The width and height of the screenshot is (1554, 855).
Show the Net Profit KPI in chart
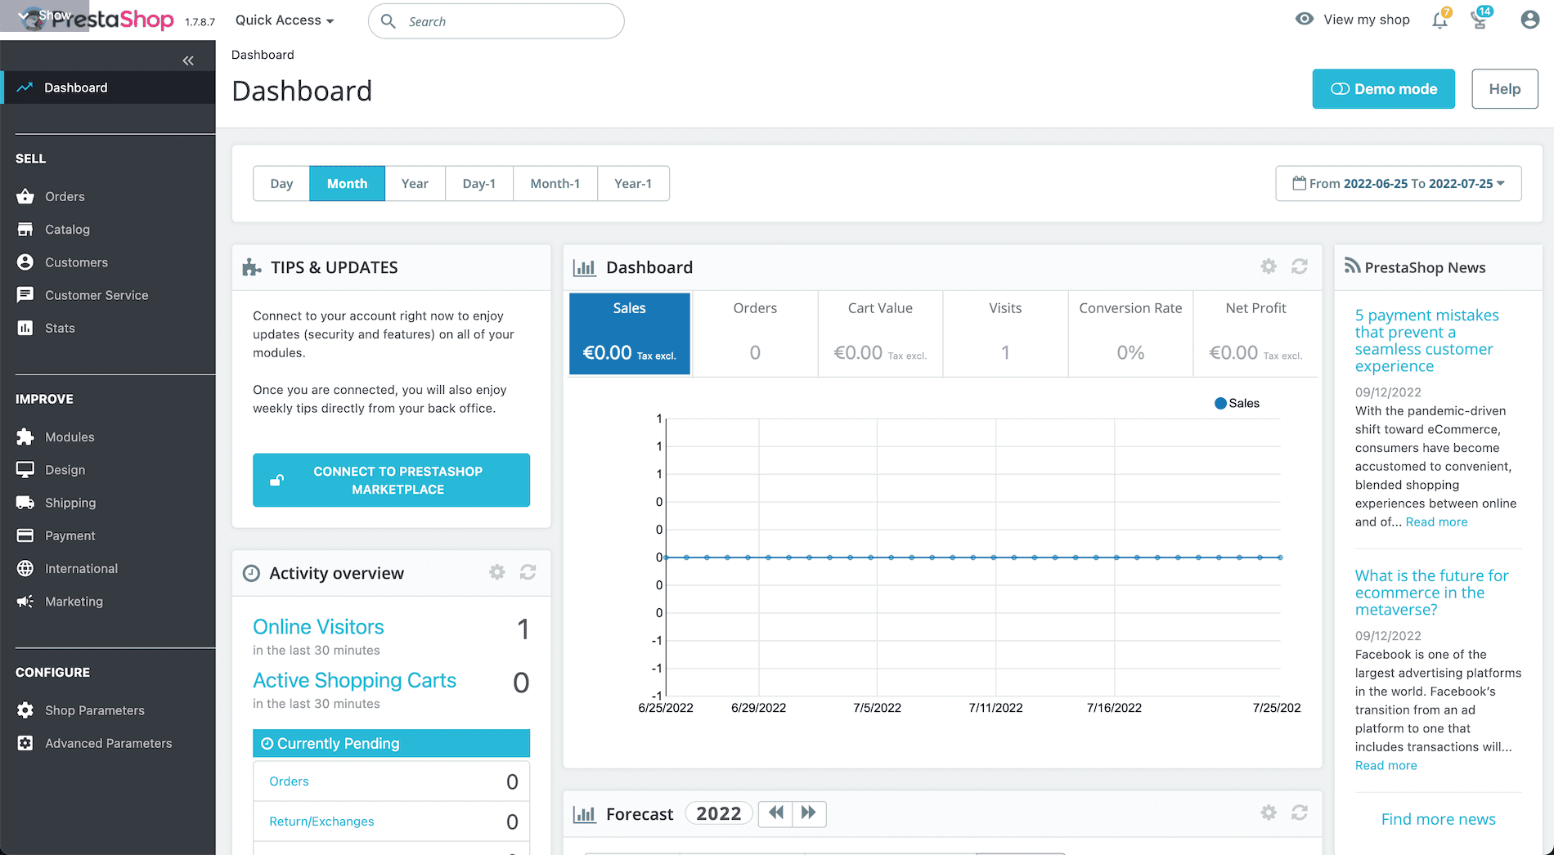tap(1255, 333)
